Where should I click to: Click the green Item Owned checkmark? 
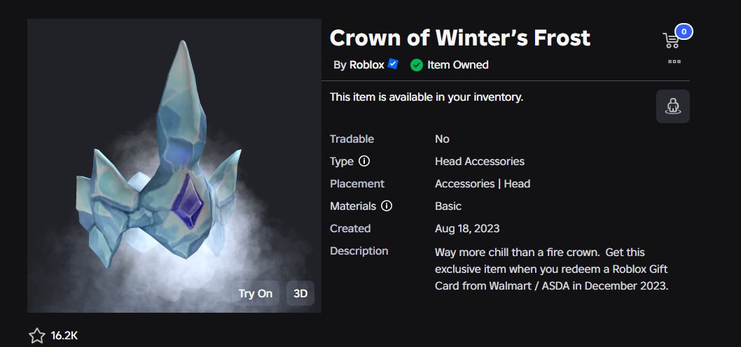pyautogui.click(x=416, y=65)
